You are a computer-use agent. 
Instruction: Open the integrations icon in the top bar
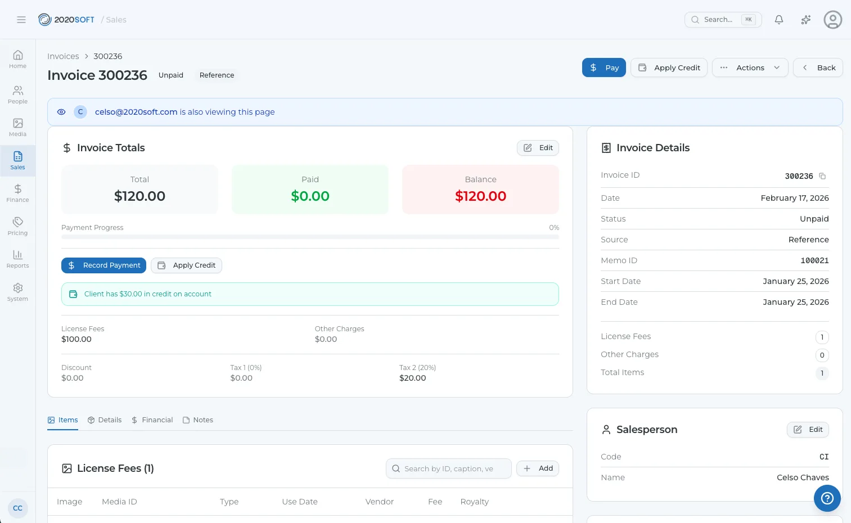(806, 19)
